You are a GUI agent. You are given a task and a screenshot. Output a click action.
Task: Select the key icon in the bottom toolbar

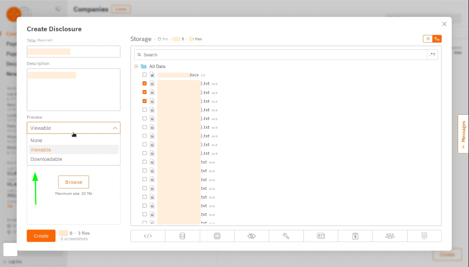(286, 236)
